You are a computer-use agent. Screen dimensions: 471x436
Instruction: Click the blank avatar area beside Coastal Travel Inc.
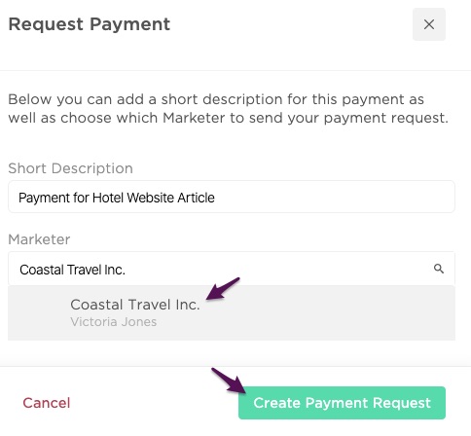point(39,312)
